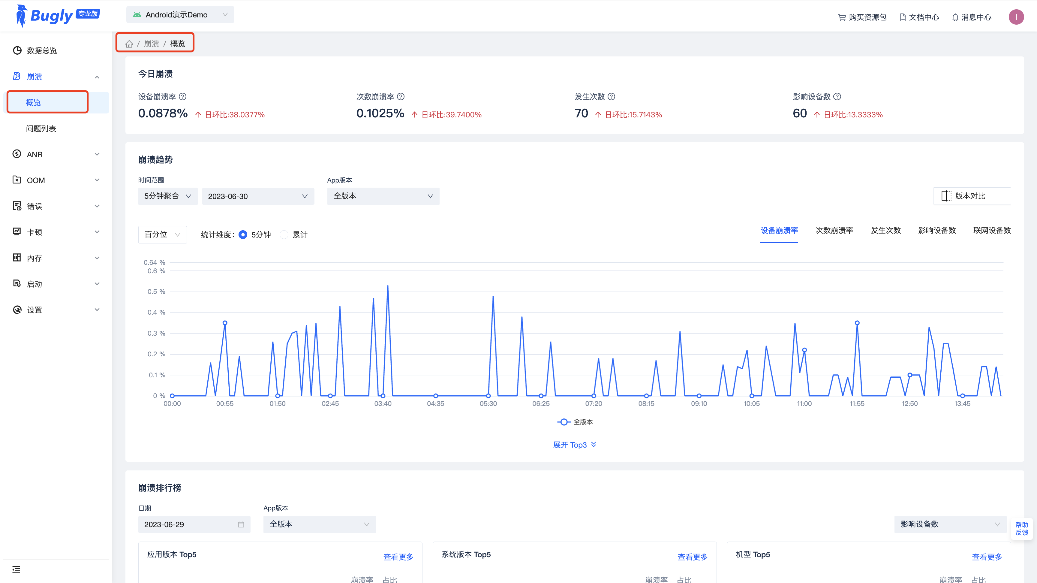
Task: Click the help icon beside 设备崩溃率
Action: tap(182, 97)
